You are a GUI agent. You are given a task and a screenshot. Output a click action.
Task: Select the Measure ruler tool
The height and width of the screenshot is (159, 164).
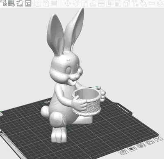pos(152,3)
